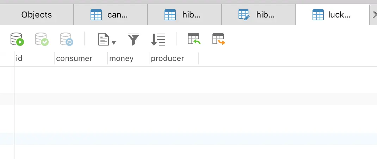
Task: Select the producer column header
Action: click(x=174, y=58)
